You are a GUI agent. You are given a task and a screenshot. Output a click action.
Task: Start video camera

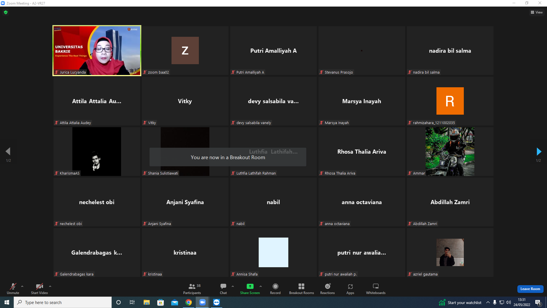[39, 289]
